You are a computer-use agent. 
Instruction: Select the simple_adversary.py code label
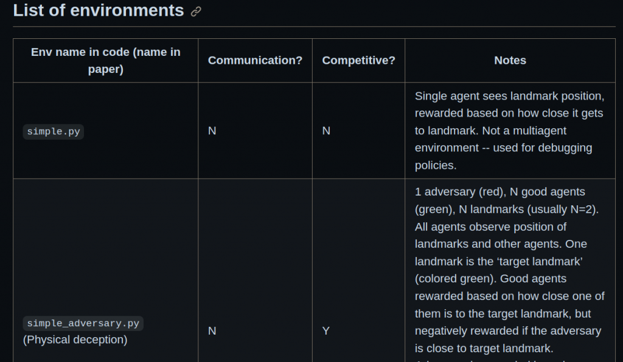(x=83, y=323)
